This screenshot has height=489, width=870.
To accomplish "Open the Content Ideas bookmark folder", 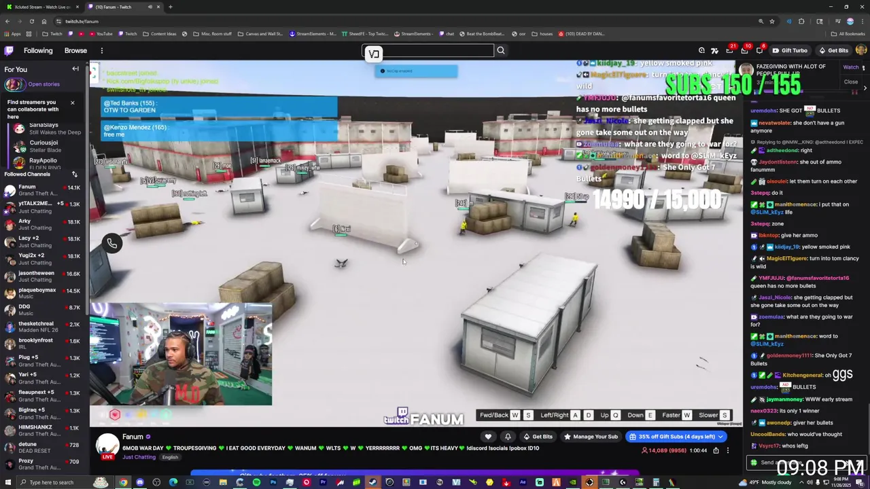I will point(159,33).
